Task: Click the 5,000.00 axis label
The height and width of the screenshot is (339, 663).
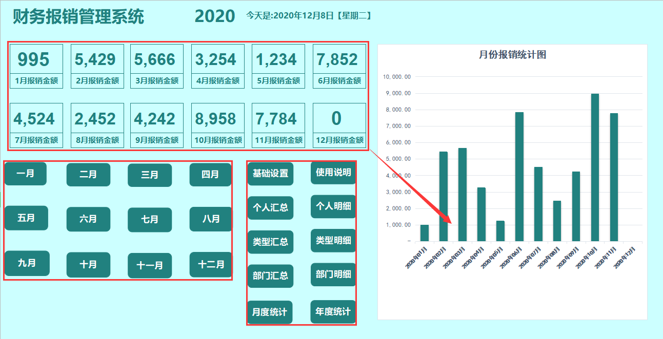Action: [x=398, y=159]
